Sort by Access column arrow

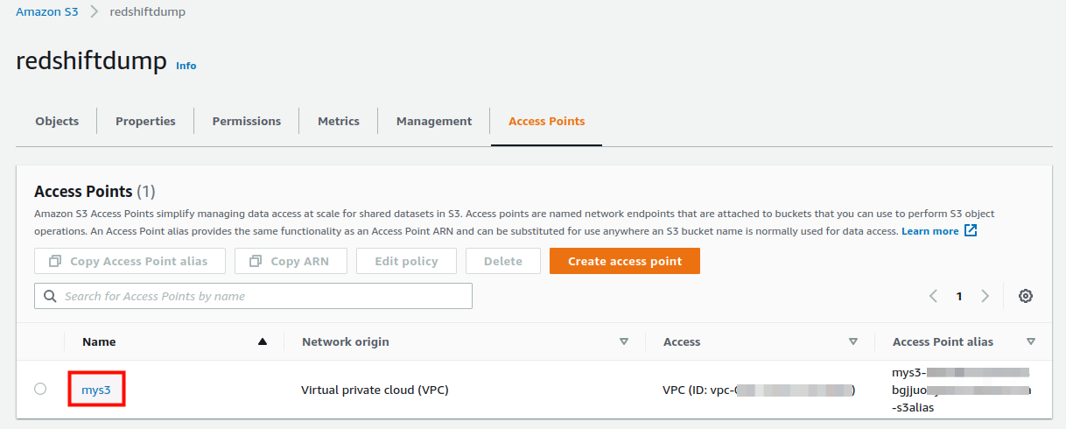853,341
